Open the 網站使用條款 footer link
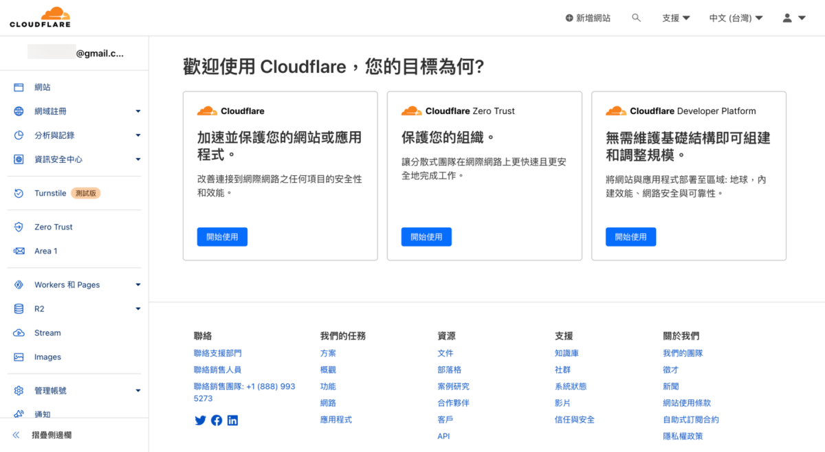This screenshot has width=825, height=452. pyautogui.click(x=687, y=403)
